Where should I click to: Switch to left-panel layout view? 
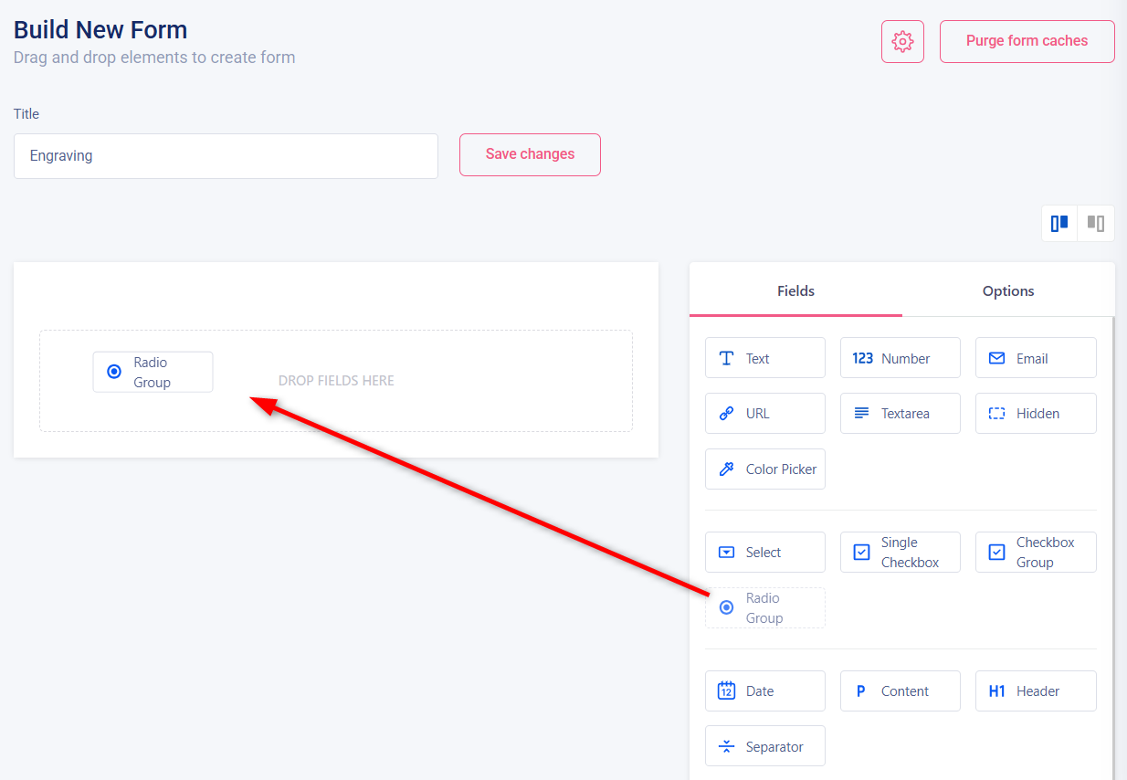(1059, 224)
